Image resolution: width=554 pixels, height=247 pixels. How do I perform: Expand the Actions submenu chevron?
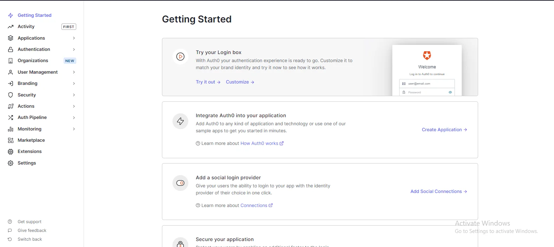point(74,106)
